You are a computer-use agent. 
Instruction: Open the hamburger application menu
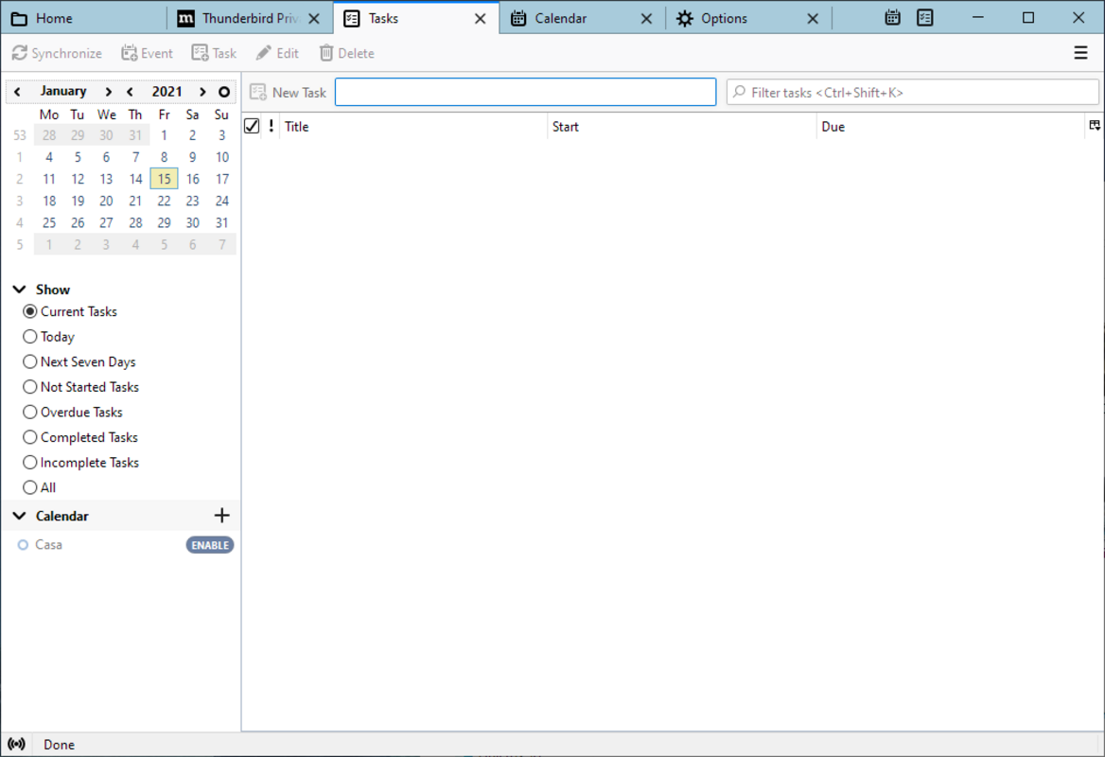click(x=1080, y=54)
